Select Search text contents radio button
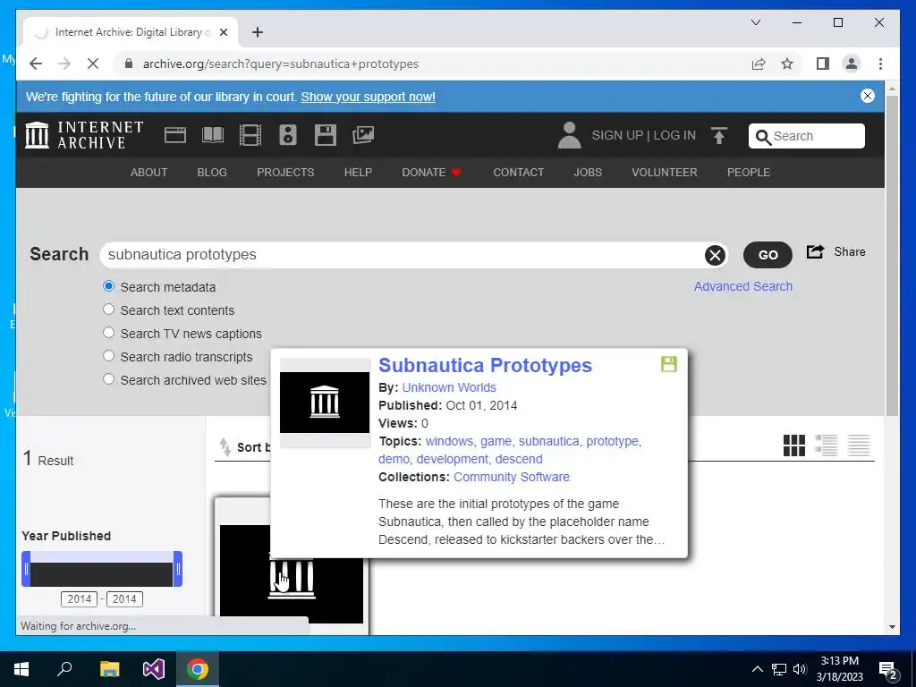Screen dimensions: 916x687 pos(108,310)
